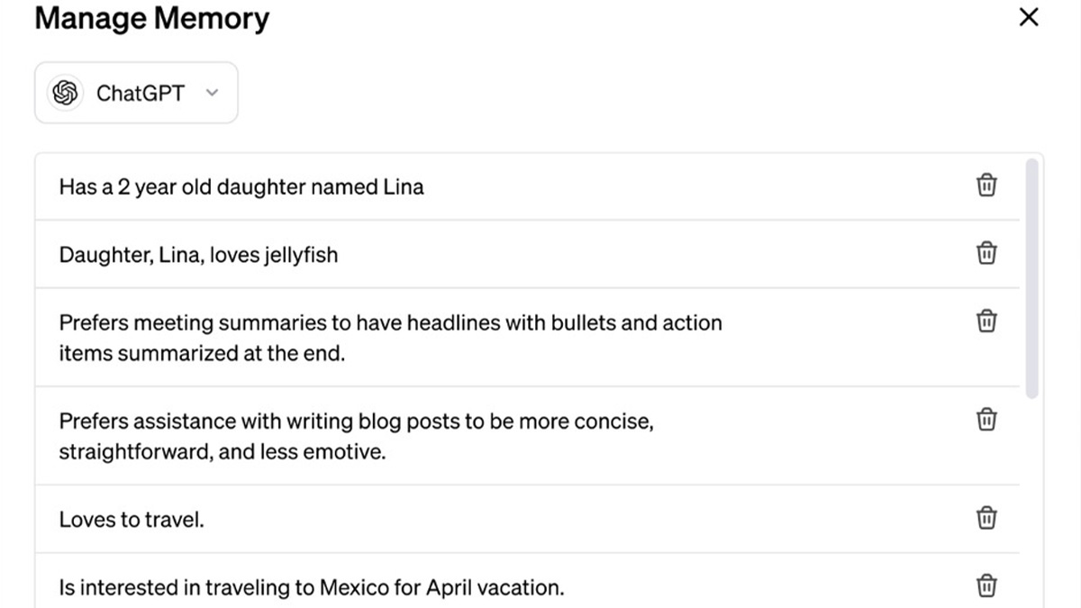This screenshot has height=608, width=1081.
Task: Open the ChatGPT selector dropdown label
Action: 140,93
